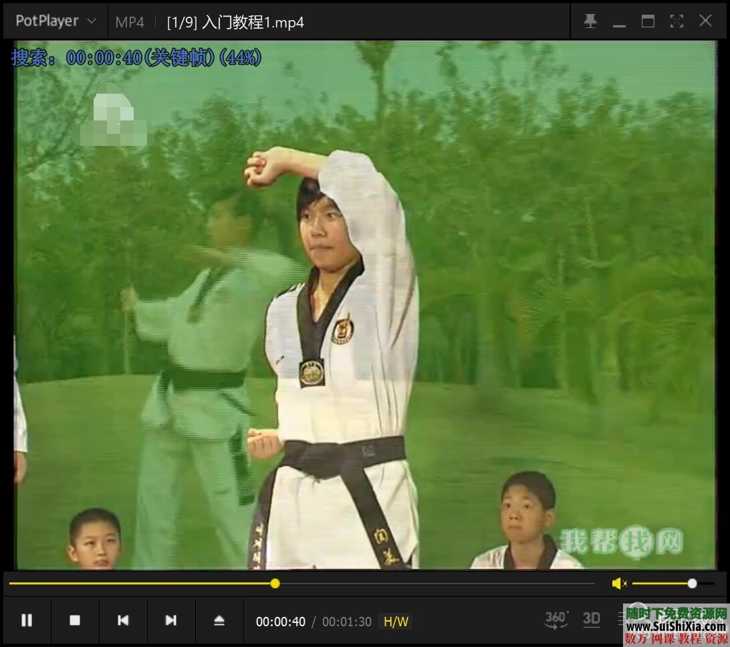Screen dimensions: 730x647
Task: Click the yellow seek bar handle
Action: pyautogui.click(x=275, y=583)
